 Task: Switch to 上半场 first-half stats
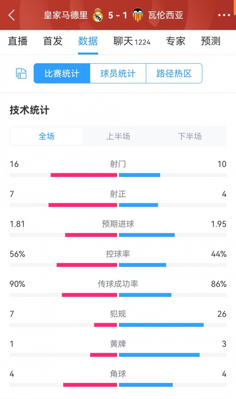click(x=118, y=136)
